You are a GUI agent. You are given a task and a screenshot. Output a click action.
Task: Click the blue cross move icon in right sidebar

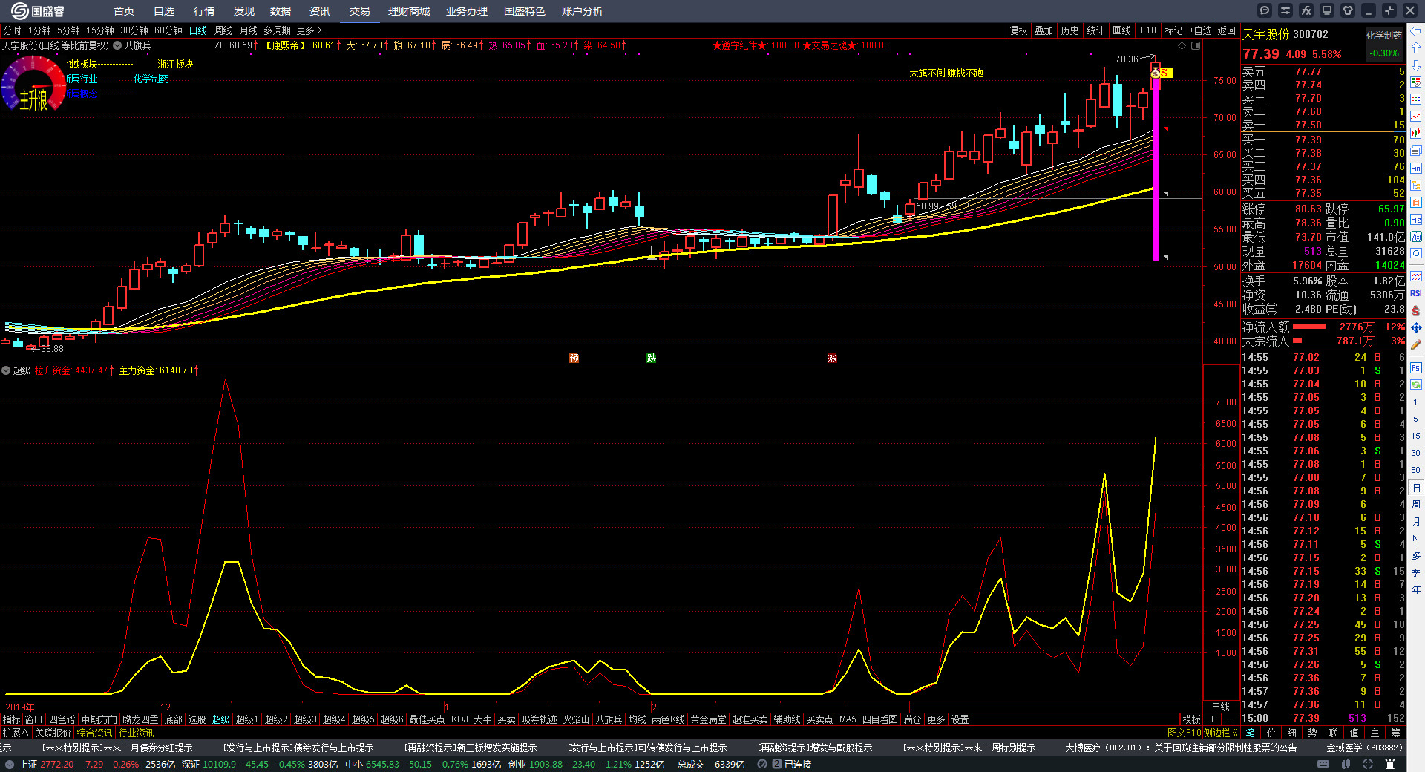click(x=1416, y=327)
